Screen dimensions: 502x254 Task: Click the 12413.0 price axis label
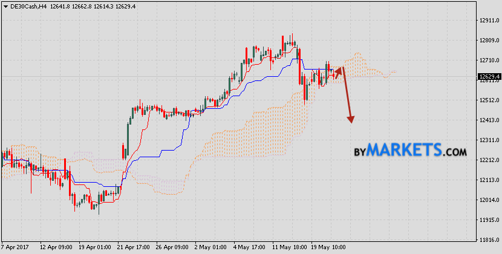[x=488, y=120]
